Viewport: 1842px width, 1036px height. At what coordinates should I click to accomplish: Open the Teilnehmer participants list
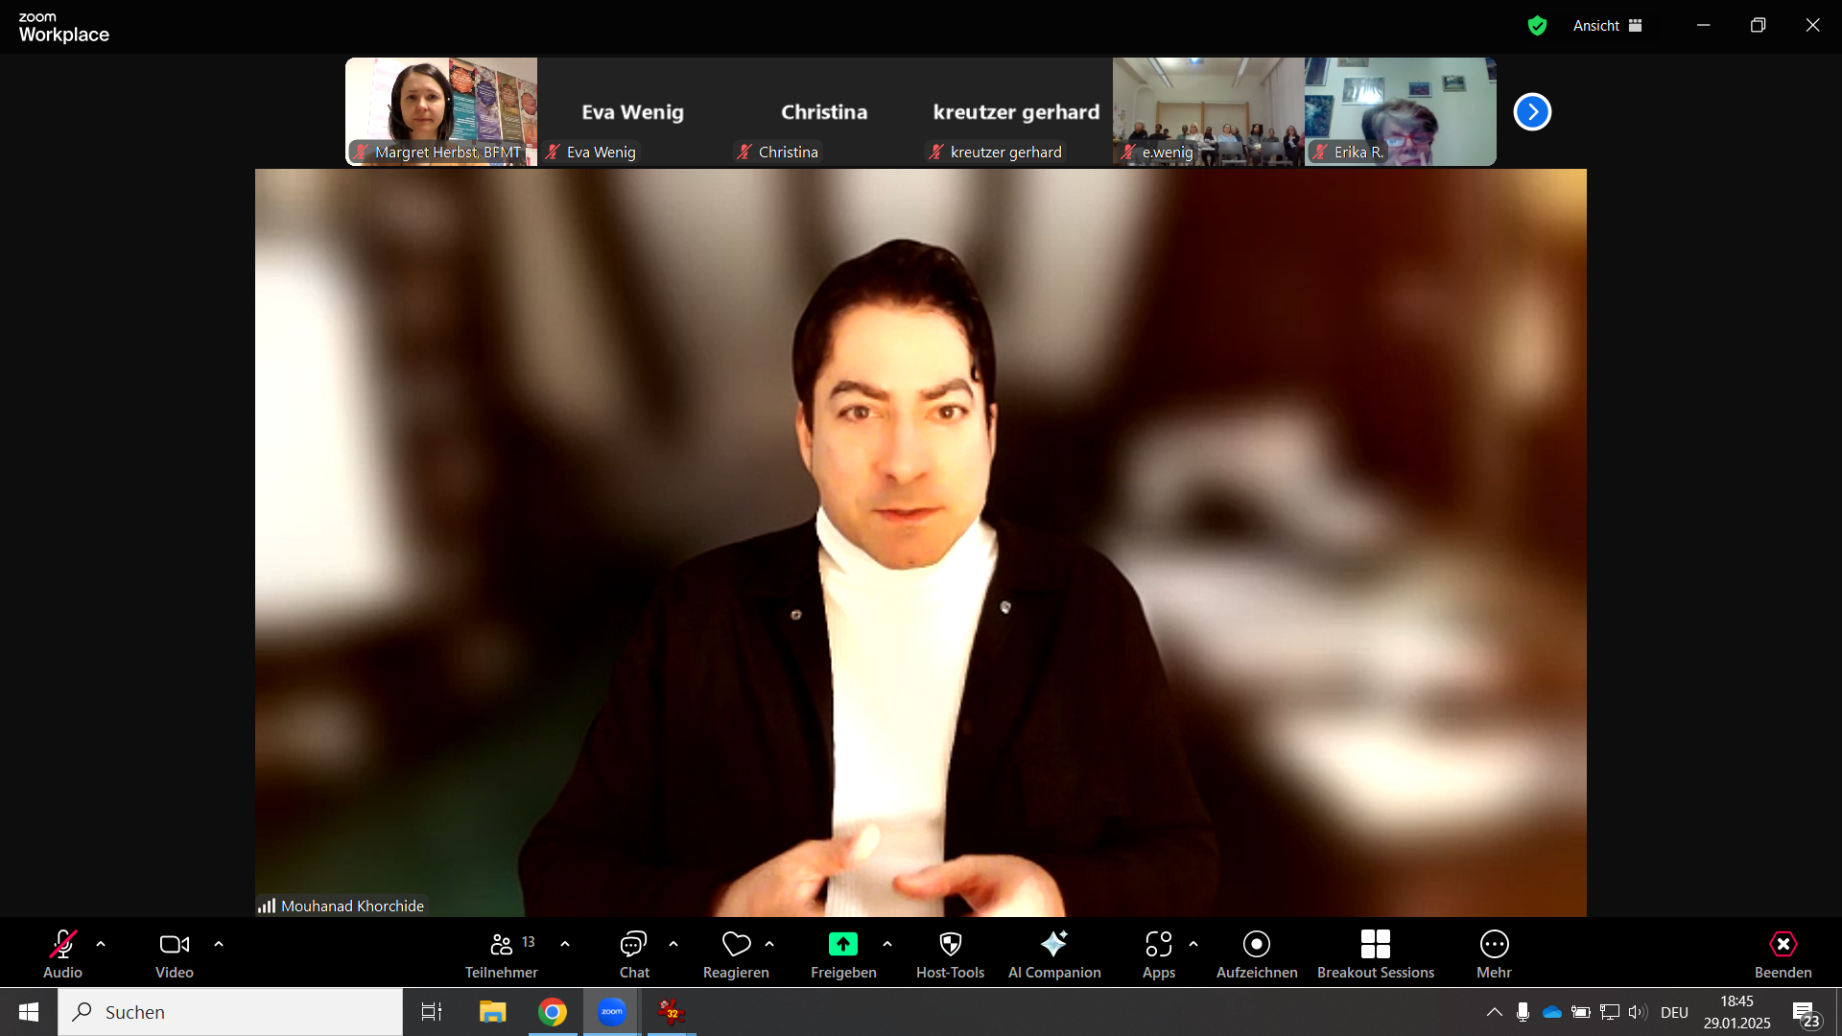click(x=502, y=954)
